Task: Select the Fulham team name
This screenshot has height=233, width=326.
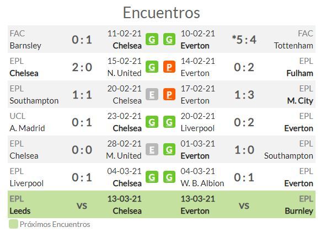Action: (x=300, y=73)
